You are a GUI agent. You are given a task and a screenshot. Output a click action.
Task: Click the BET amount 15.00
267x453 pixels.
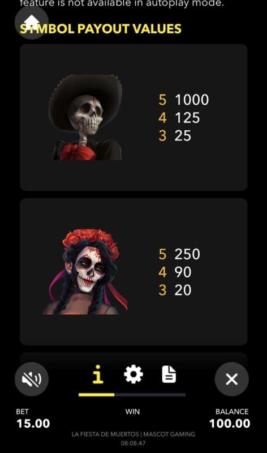[x=33, y=424]
